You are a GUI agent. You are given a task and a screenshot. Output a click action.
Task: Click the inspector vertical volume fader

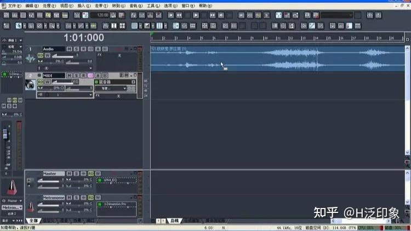pos(5,134)
